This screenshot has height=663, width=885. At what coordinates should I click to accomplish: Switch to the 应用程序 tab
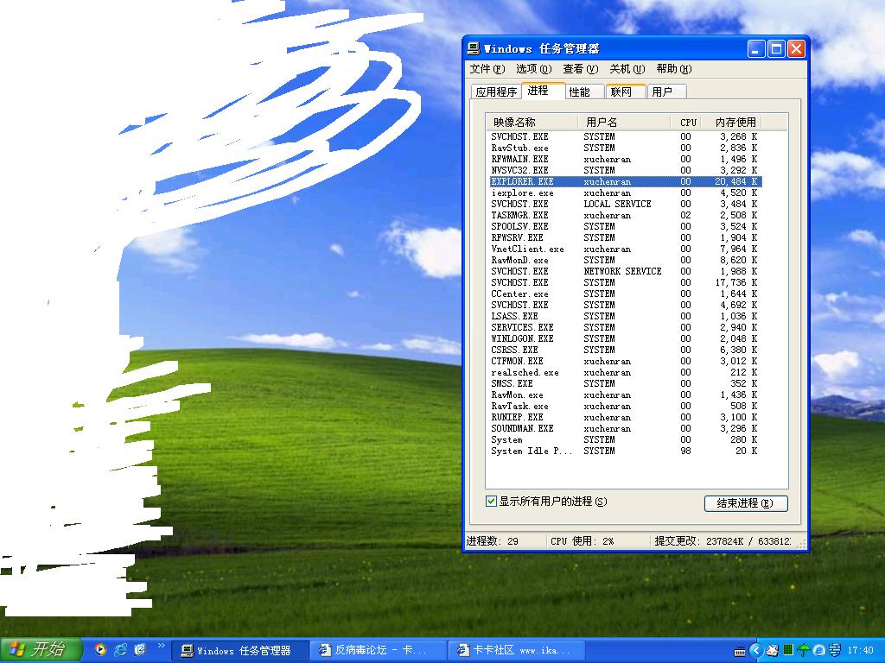coord(496,92)
